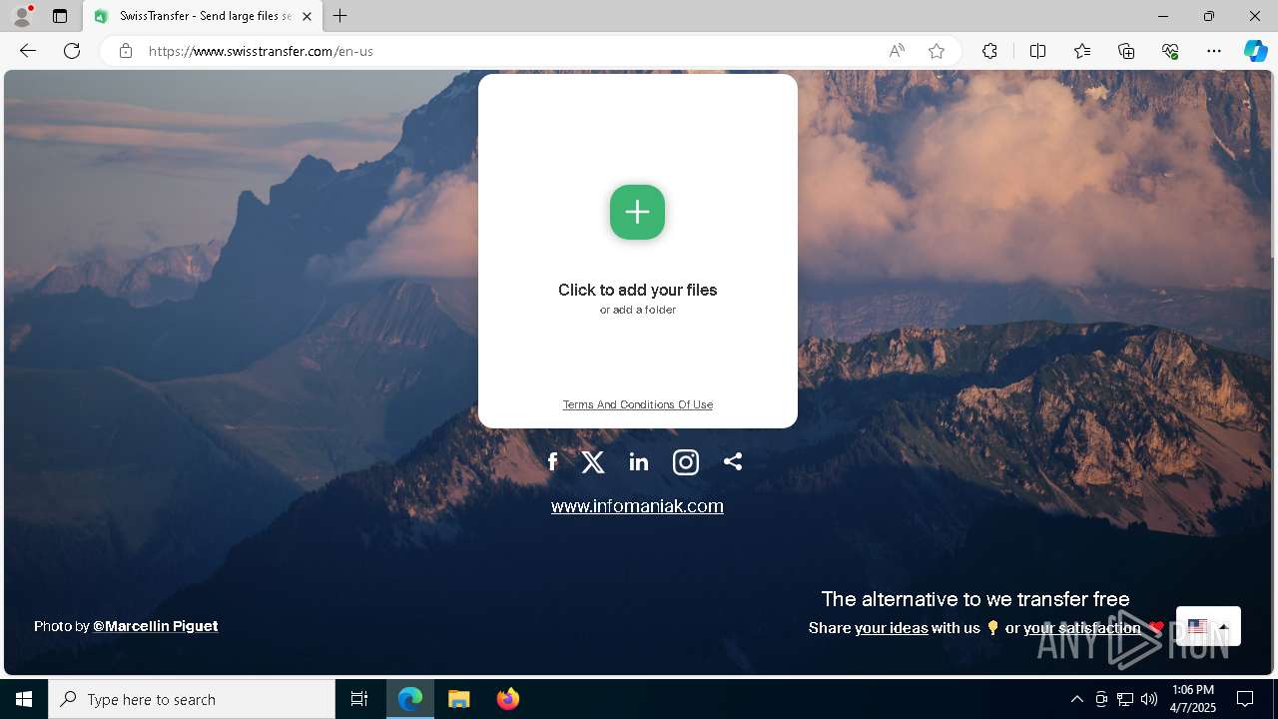Click the green plus add files button
The image size is (1278, 719).
tap(637, 212)
